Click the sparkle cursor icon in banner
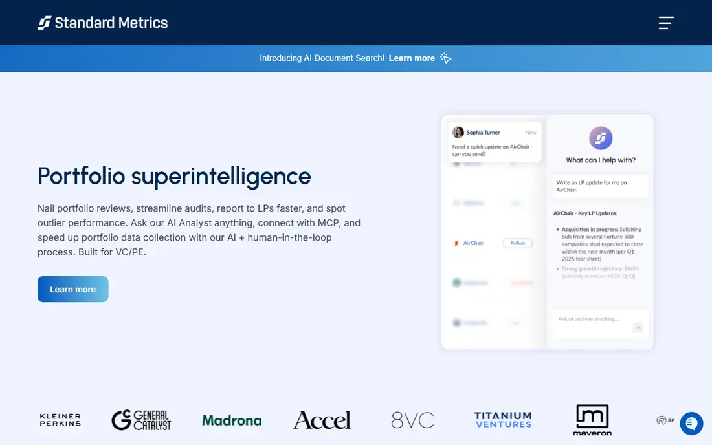The image size is (712, 445). pyautogui.click(x=446, y=58)
